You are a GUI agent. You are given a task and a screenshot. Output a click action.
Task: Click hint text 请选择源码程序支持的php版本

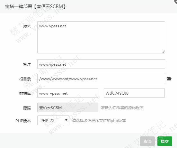click(x=99, y=121)
